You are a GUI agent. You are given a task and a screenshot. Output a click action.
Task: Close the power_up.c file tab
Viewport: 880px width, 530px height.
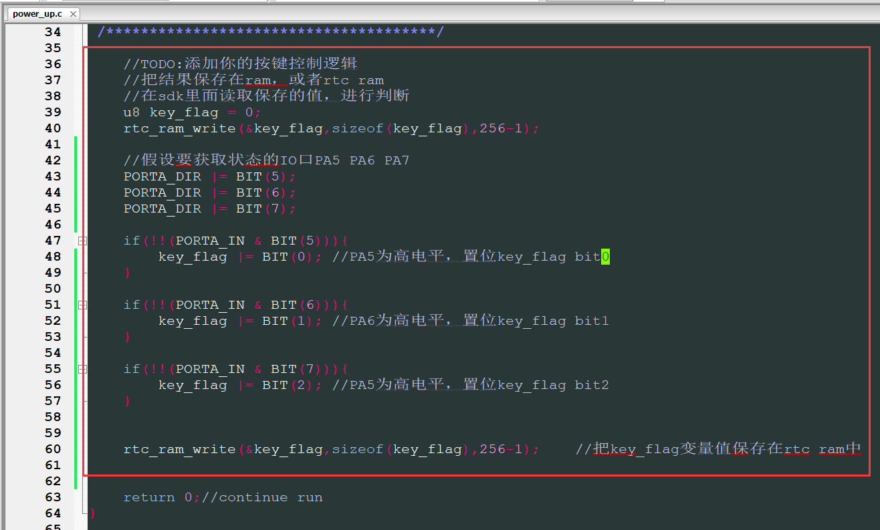click(72, 14)
